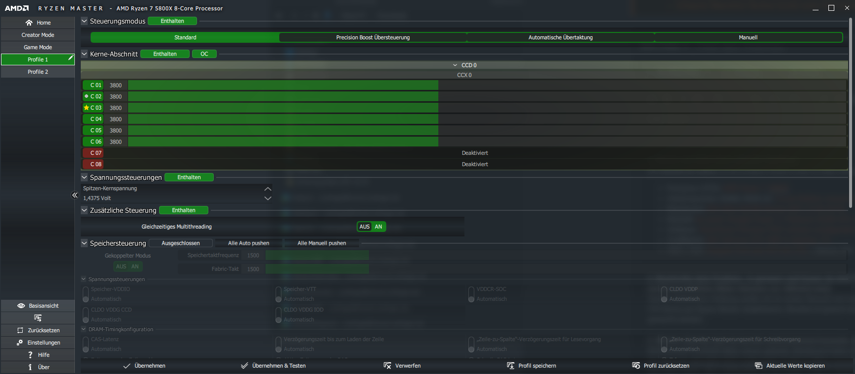This screenshot has width=855, height=374.
Task: Adjust the C 06 frequency slider bar
Action: (x=487, y=142)
